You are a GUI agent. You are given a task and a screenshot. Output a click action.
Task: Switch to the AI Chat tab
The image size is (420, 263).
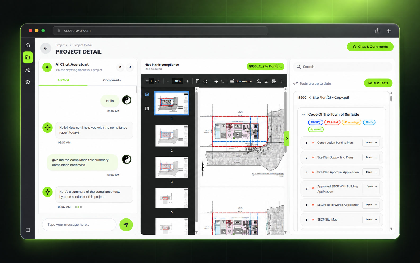(x=63, y=80)
